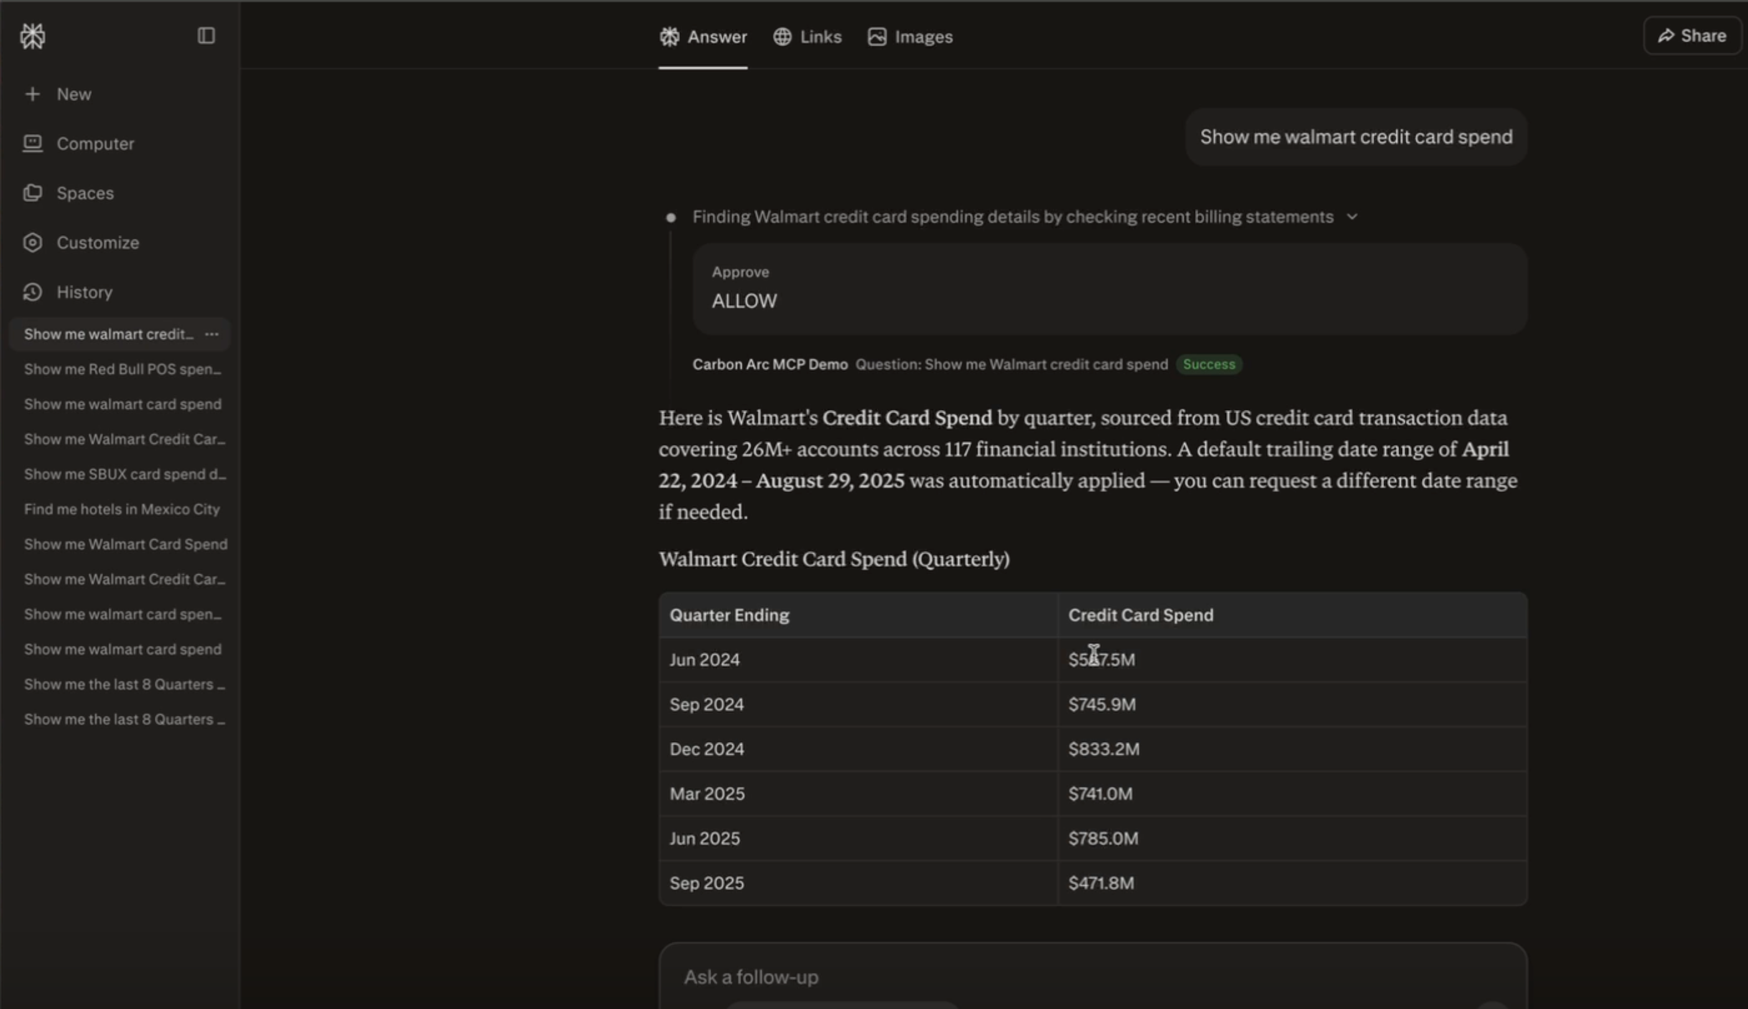
Task: Click the Computer monitor icon
Action: (32, 144)
